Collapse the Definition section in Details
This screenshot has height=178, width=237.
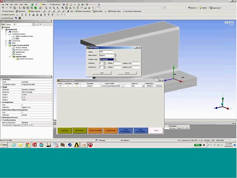point(1,79)
